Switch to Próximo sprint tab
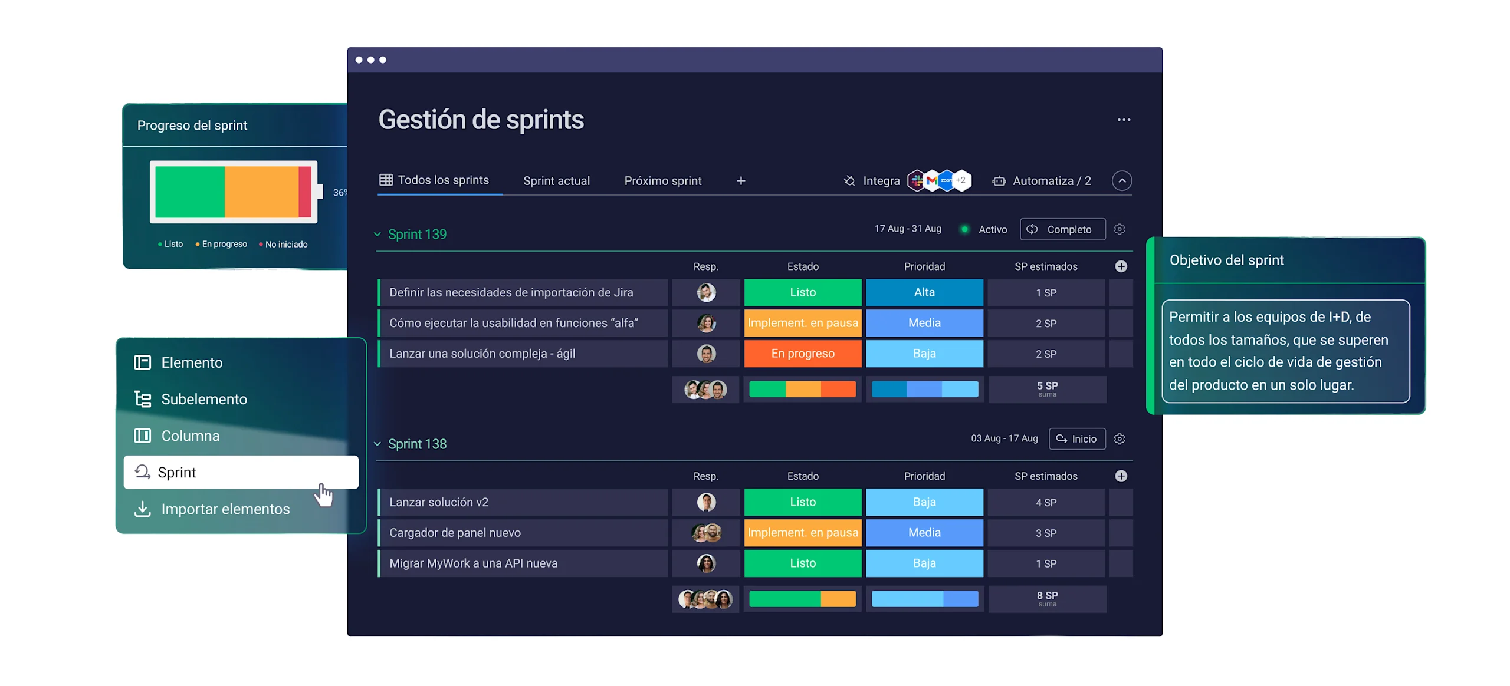 tap(662, 181)
